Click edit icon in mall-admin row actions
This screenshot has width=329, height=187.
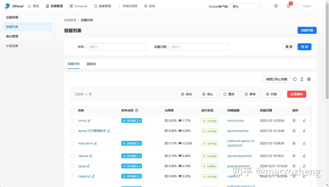(304, 143)
